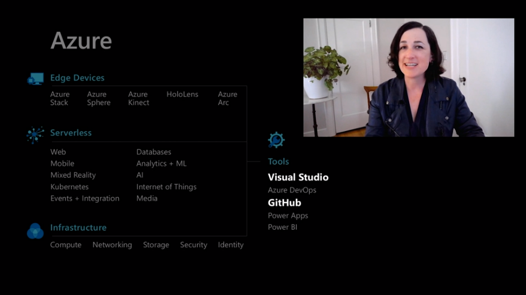Image resolution: width=526 pixels, height=295 pixels.
Task: Click the Edge Devices monitor icon
Action: click(35, 79)
